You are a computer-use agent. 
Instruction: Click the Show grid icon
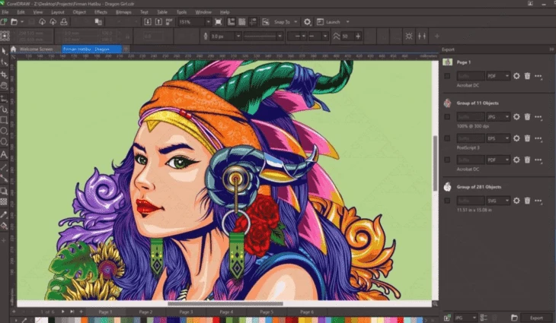click(x=242, y=22)
